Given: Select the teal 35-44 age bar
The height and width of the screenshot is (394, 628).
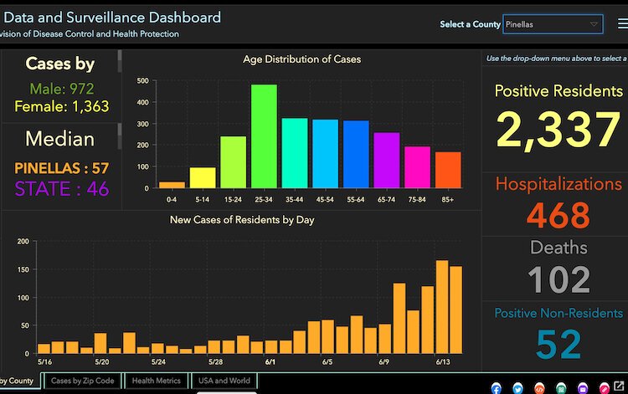Looking at the screenshot, I should click(x=295, y=153).
